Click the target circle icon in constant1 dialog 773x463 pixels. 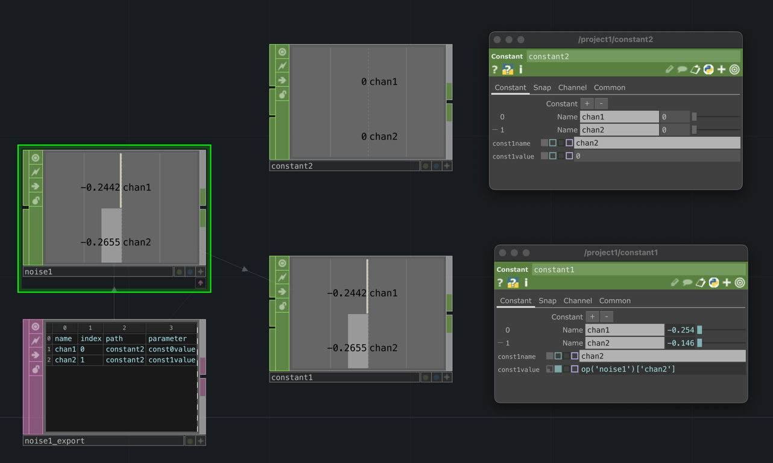click(740, 283)
